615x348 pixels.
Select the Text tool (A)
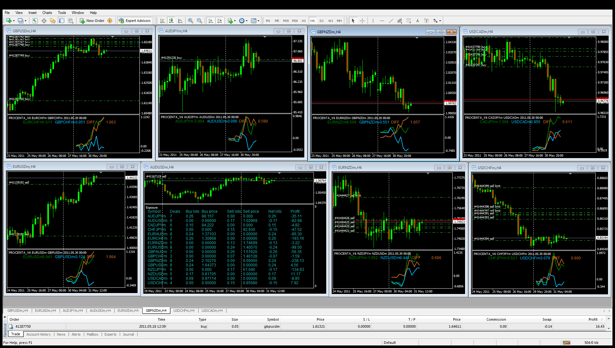pyautogui.click(x=417, y=21)
